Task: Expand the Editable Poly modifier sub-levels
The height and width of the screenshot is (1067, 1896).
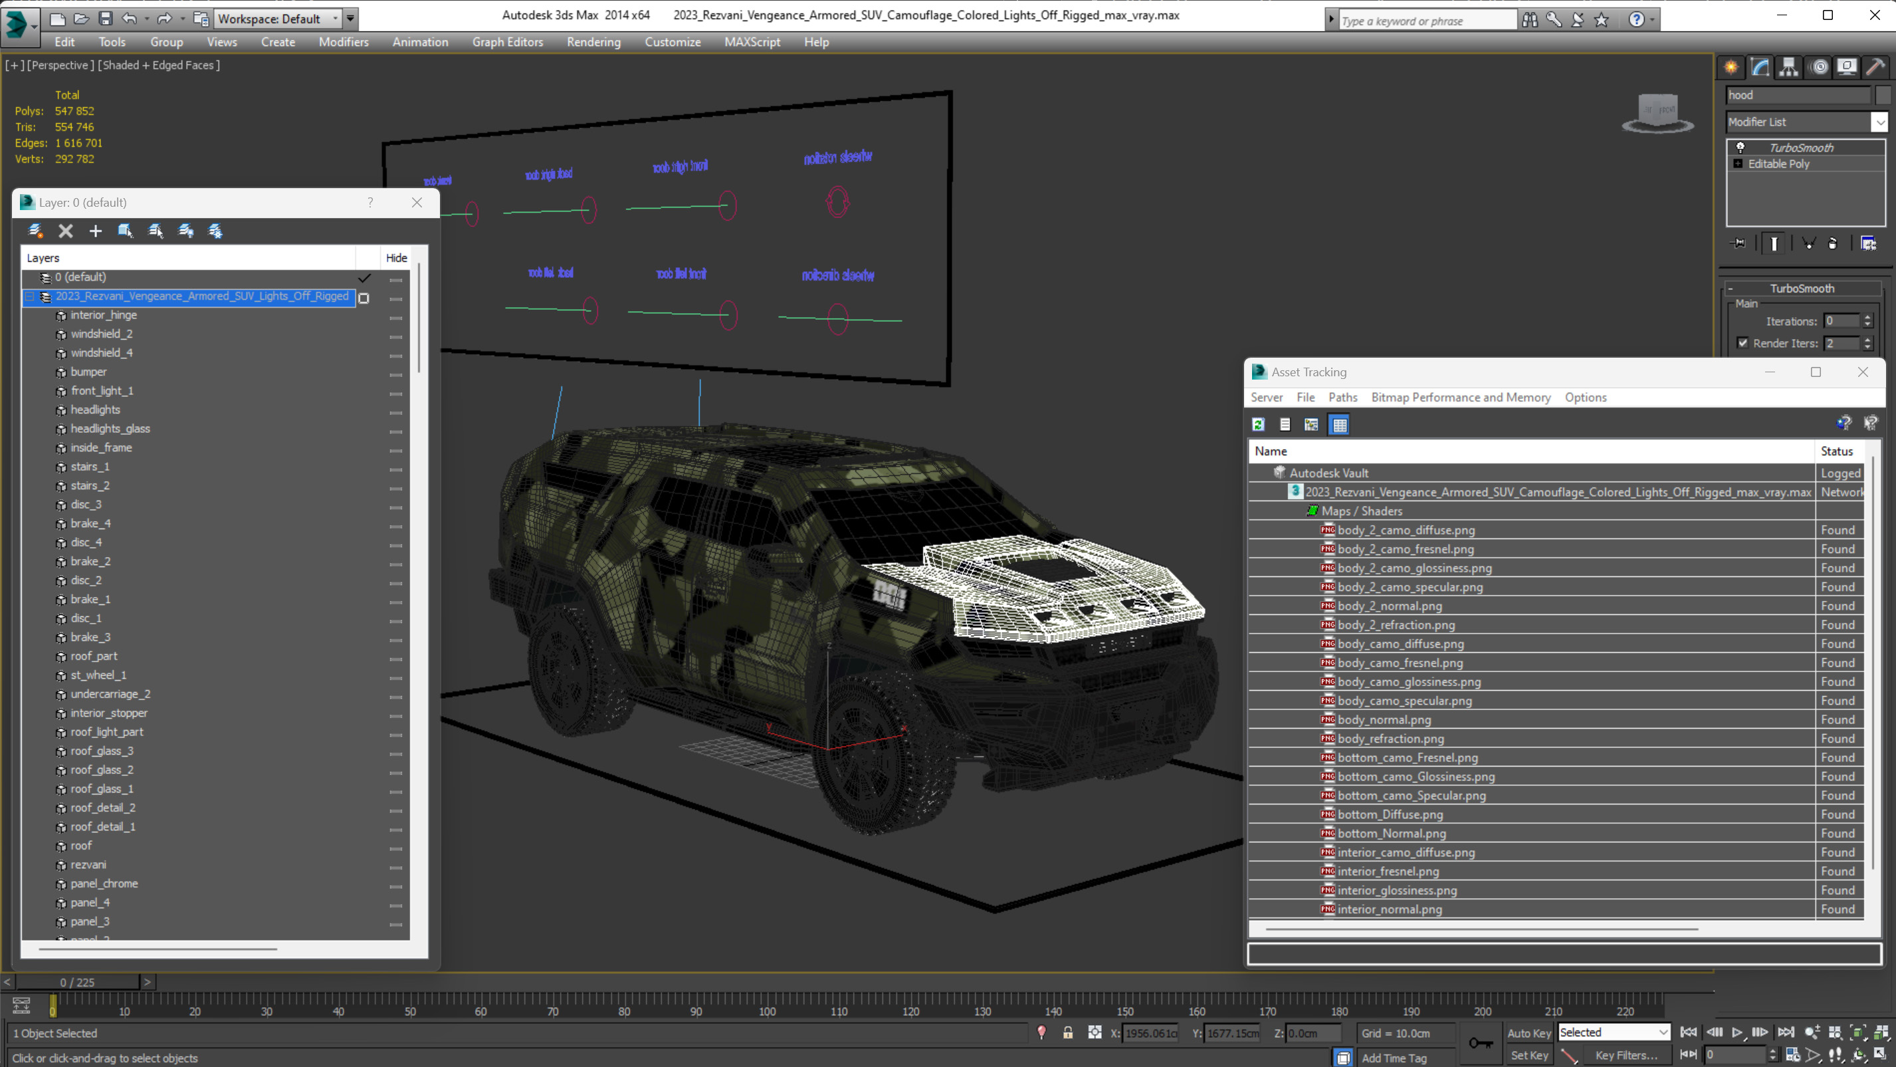Action: [1738, 164]
